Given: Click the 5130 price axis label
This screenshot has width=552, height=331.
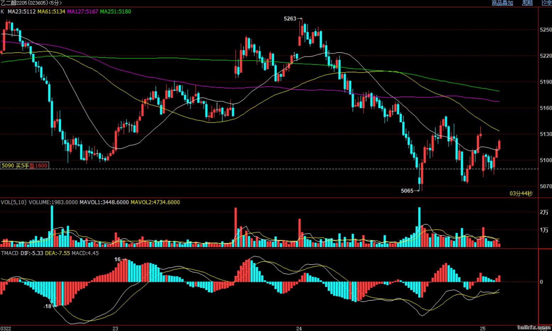Looking at the screenshot, I should (546, 134).
